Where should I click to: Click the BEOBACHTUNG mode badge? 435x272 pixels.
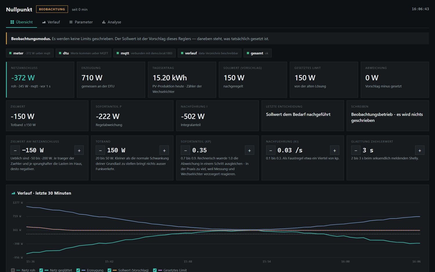click(52, 9)
